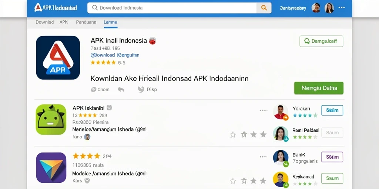Open the large APR app icon
The width and height of the screenshot is (379, 189).
(58, 58)
